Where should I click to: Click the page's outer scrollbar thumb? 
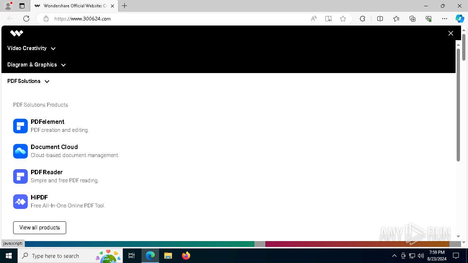(464, 47)
